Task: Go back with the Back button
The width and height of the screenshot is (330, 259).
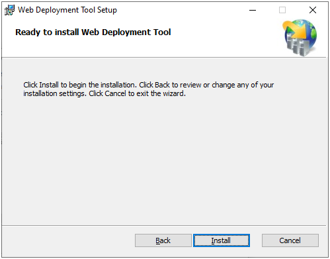Action: click(x=163, y=240)
